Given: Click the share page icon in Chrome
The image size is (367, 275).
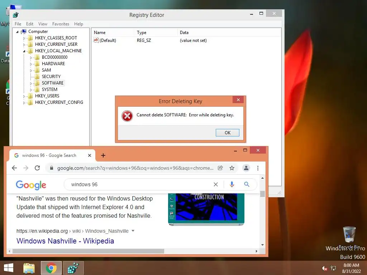Looking at the screenshot, I should click(x=220, y=168).
